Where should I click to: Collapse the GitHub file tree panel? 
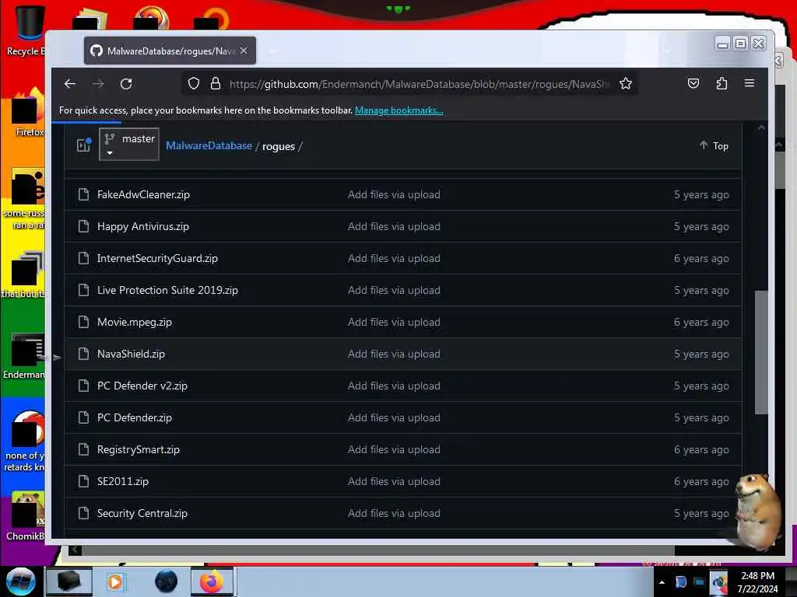pyautogui.click(x=83, y=145)
